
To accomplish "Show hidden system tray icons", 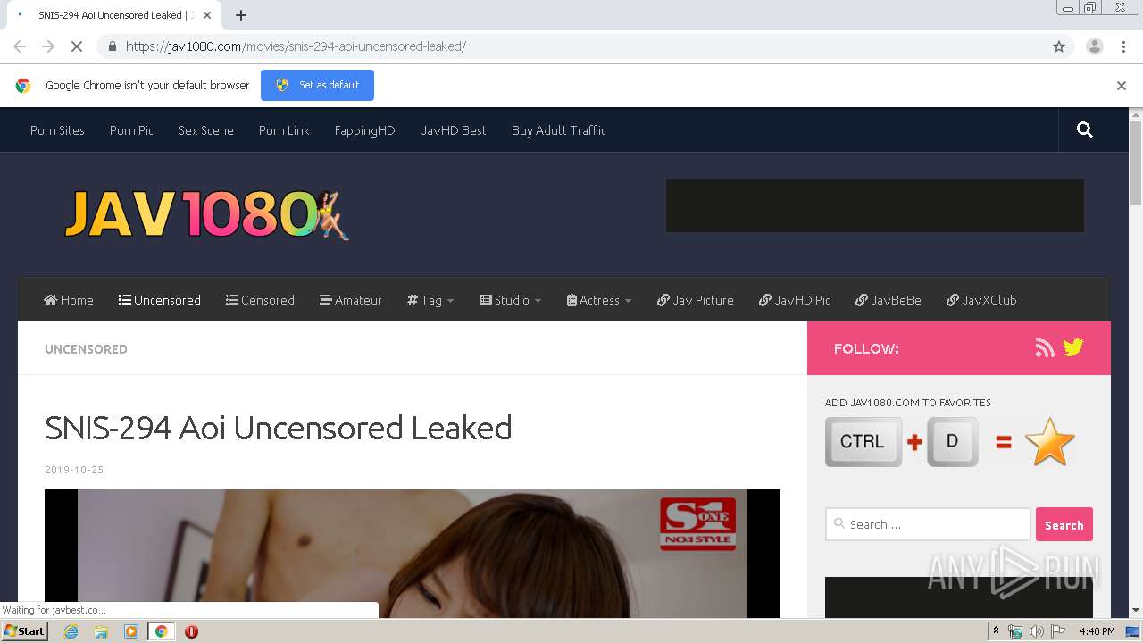I will (996, 631).
